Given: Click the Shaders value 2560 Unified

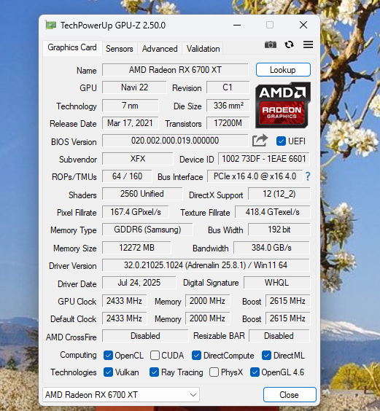Looking at the screenshot, I should (142, 194).
